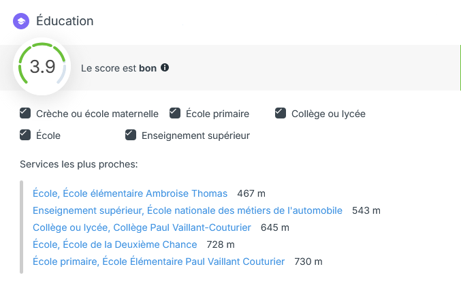Click the 467 m distance value
Viewport: 461px width, 288px height.
point(251,194)
